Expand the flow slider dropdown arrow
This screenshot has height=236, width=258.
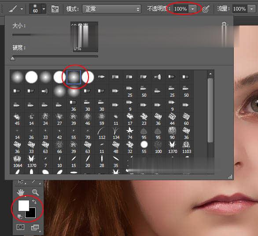click(251, 9)
